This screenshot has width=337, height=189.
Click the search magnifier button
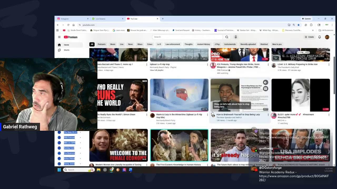(227, 37)
